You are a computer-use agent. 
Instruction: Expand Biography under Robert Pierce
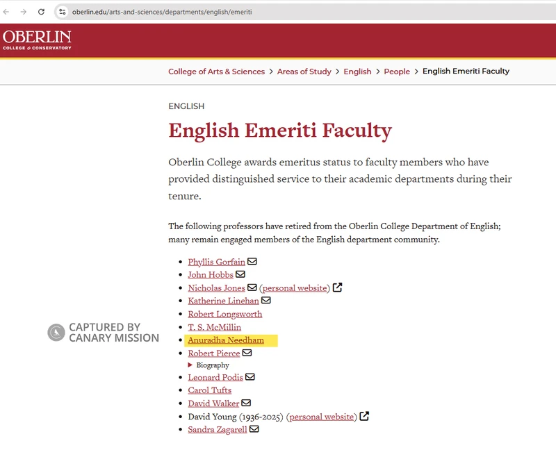pos(208,365)
